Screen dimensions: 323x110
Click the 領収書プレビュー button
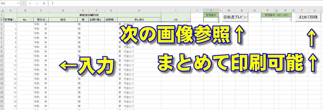pyautogui.click(x=235, y=17)
